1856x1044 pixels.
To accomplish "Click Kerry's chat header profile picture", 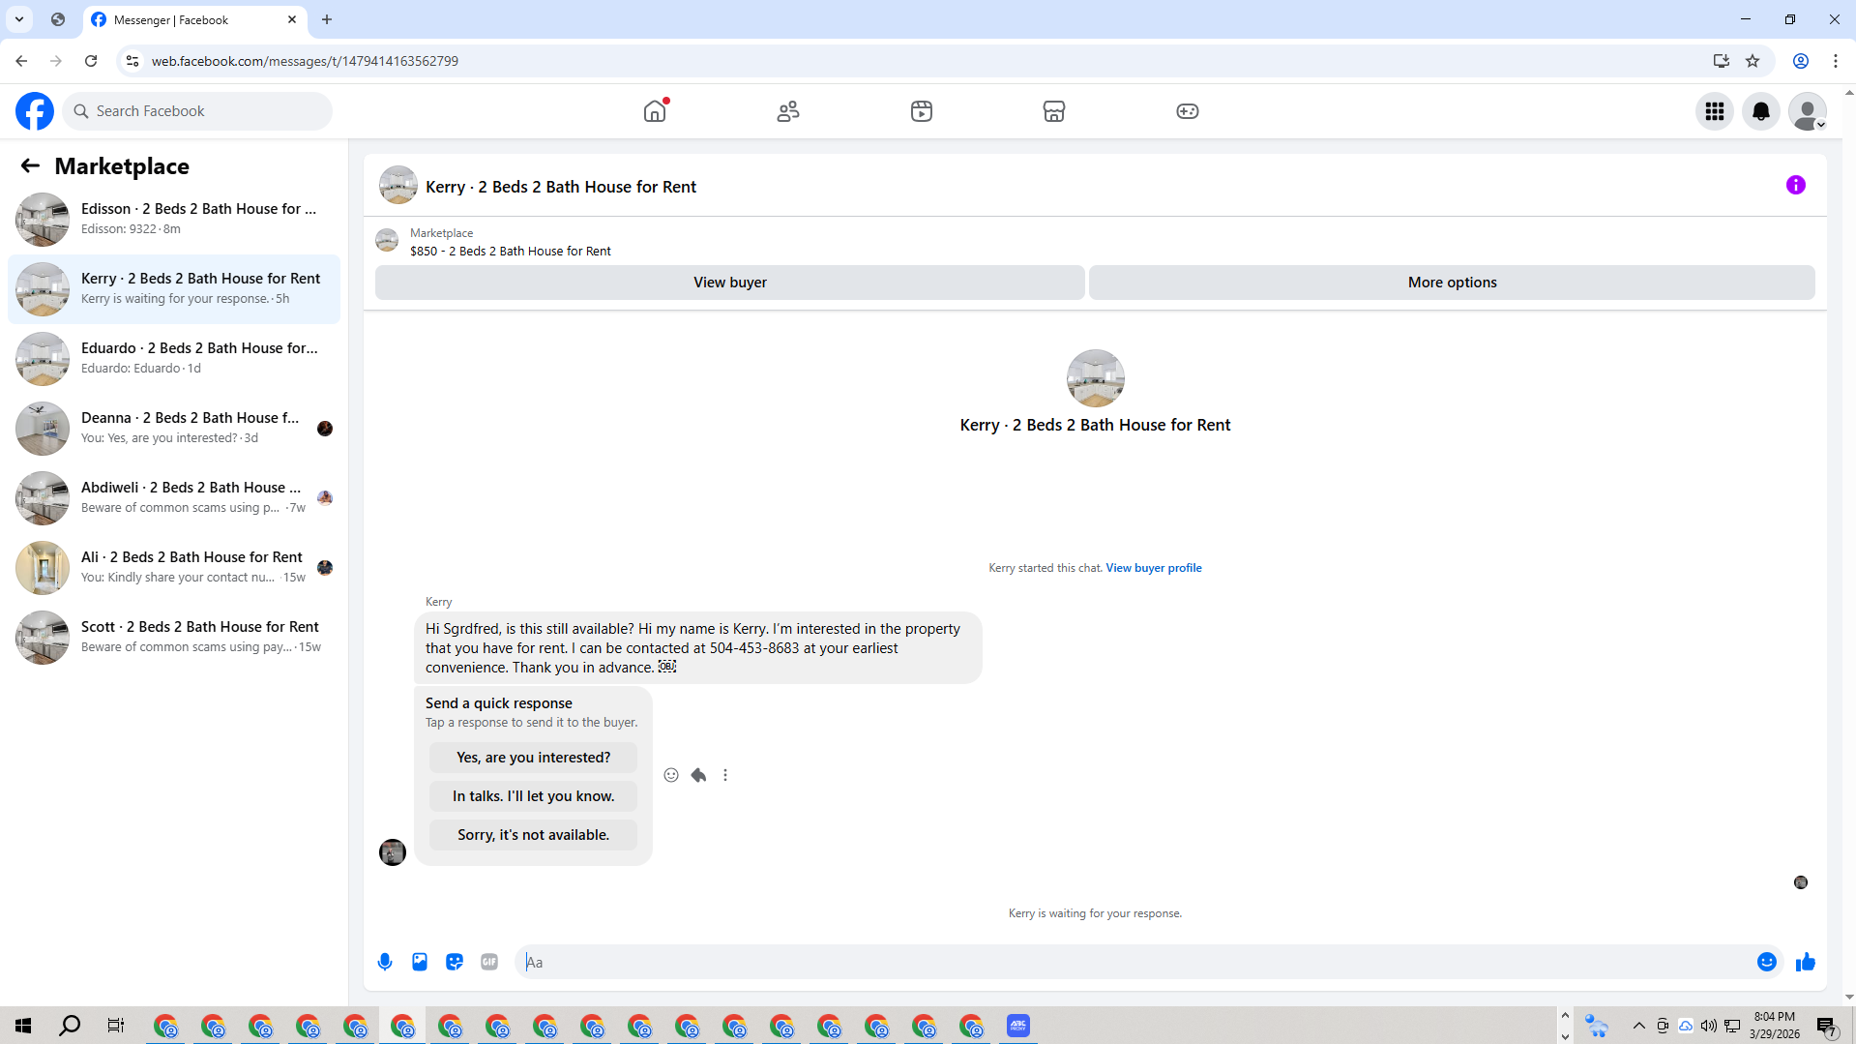I will coord(398,186).
